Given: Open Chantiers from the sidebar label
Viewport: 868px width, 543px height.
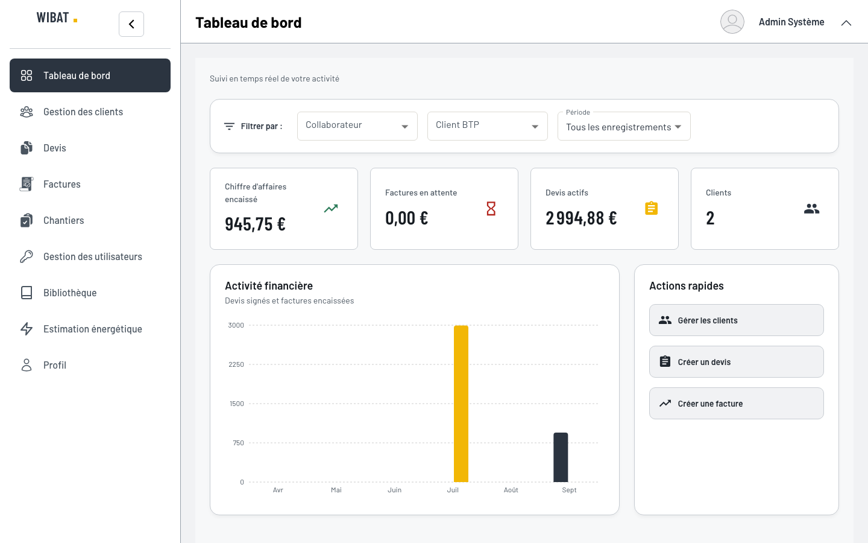Looking at the screenshot, I should click(64, 220).
